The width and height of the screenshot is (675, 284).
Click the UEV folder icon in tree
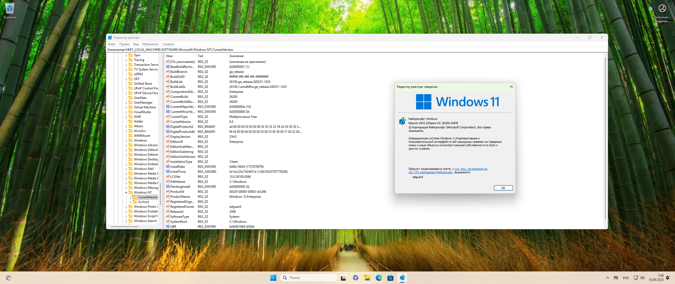pos(131,79)
